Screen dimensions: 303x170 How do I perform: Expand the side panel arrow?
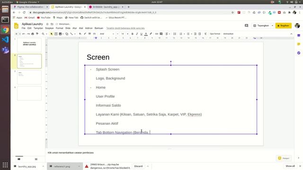tap(299, 158)
